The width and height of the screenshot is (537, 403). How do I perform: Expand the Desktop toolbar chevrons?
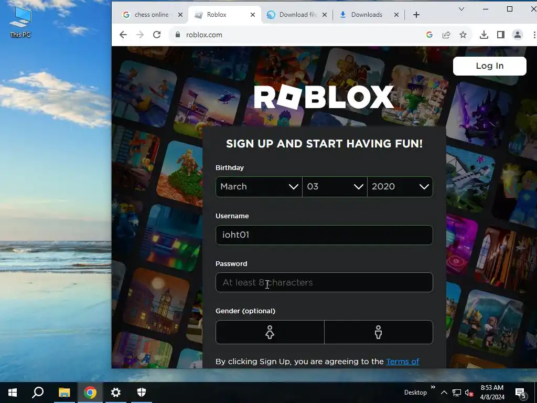(433, 387)
